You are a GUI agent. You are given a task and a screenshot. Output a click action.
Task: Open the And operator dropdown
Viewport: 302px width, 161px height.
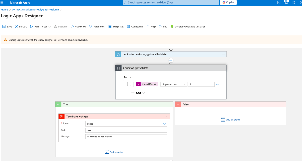(128, 77)
